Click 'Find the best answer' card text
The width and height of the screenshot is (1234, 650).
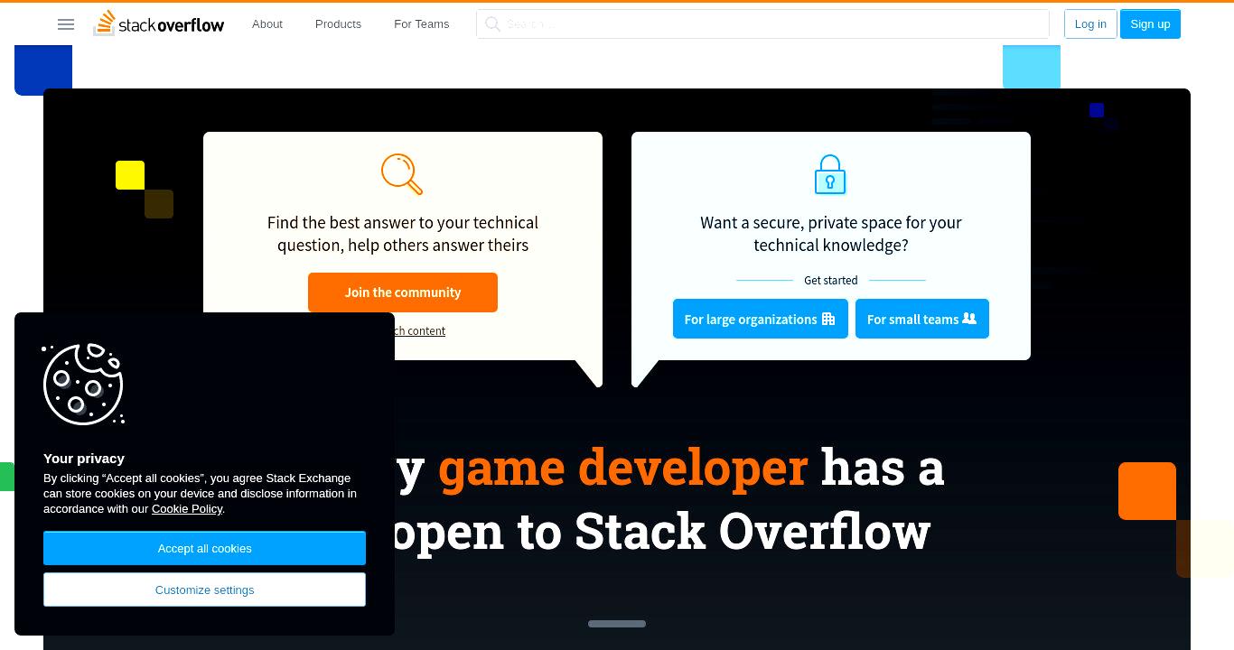pos(403,234)
